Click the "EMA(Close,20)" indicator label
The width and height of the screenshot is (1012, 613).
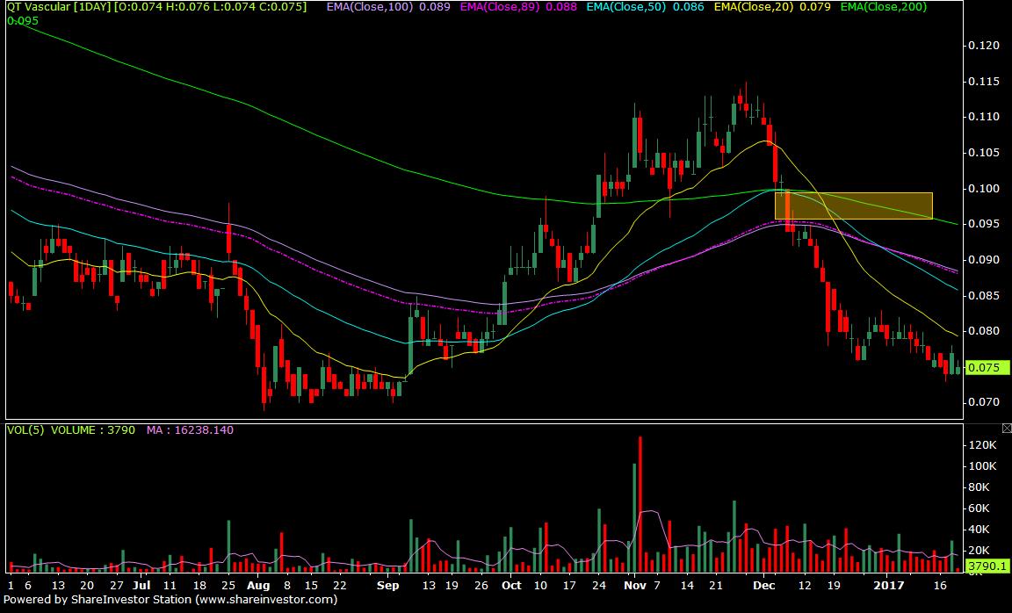[x=753, y=7]
